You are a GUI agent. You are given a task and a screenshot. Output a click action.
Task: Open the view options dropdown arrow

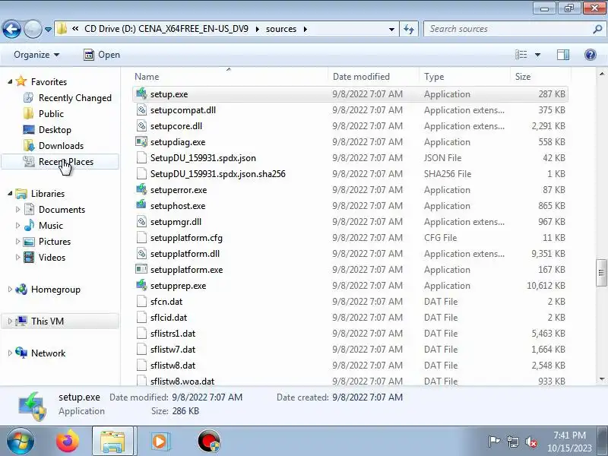(x=537, y=55)
